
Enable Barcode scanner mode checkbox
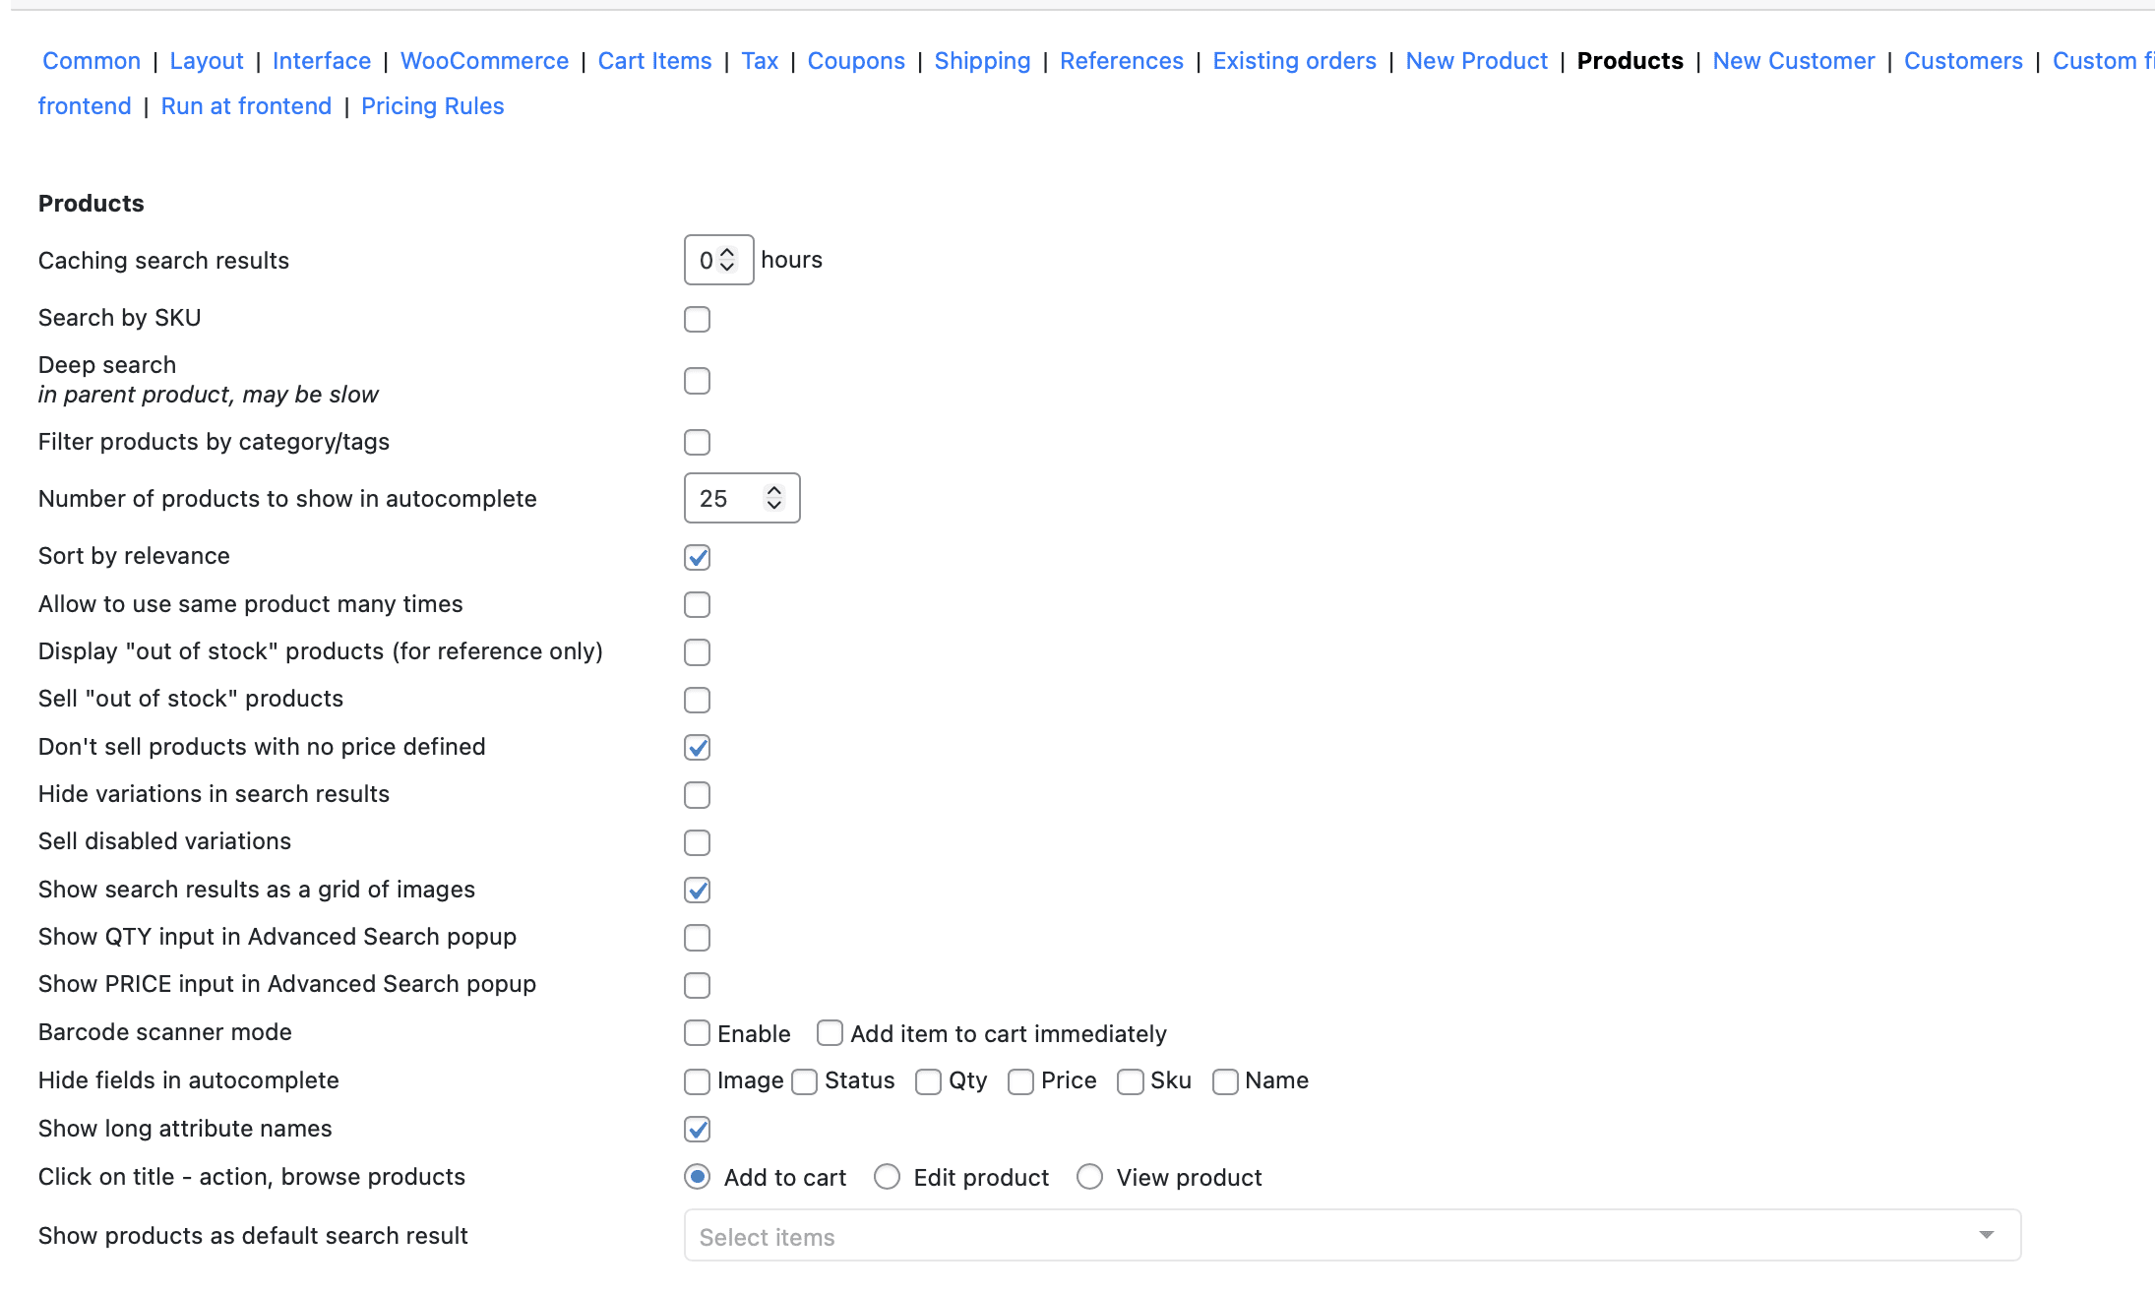coord(697,1033)
